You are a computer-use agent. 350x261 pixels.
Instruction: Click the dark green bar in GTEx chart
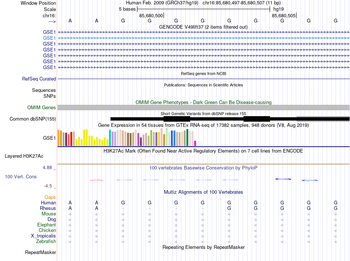(188, 137)
